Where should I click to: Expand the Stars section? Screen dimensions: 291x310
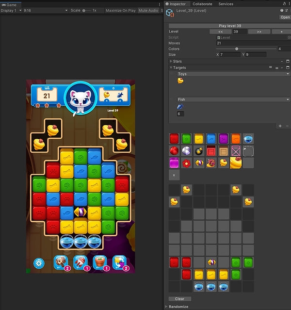point(177,62)
